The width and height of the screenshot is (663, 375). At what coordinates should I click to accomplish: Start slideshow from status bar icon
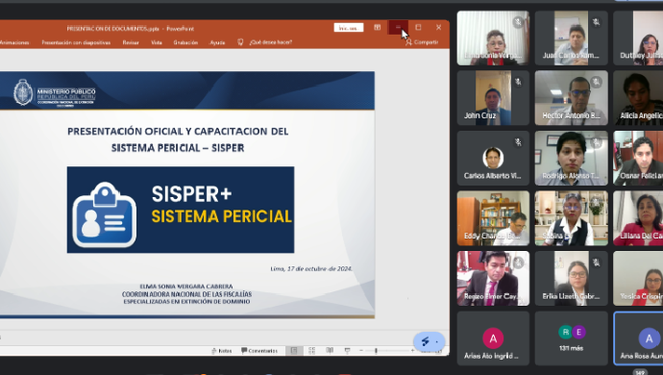tap(347, 350)
